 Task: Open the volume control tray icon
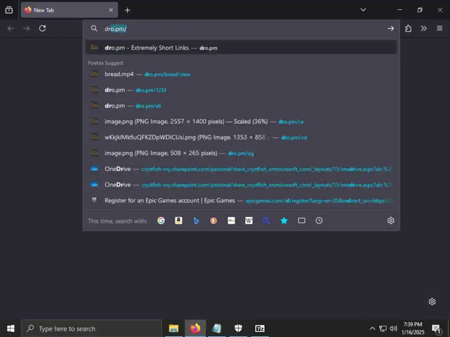coord(393,328)
